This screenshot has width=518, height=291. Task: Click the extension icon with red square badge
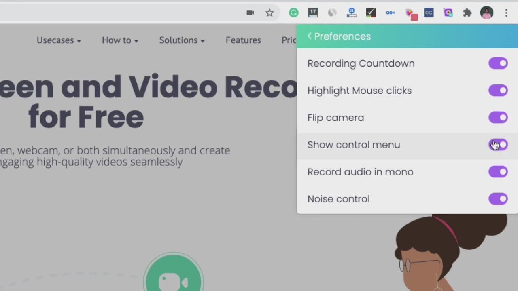coord(411,14)
